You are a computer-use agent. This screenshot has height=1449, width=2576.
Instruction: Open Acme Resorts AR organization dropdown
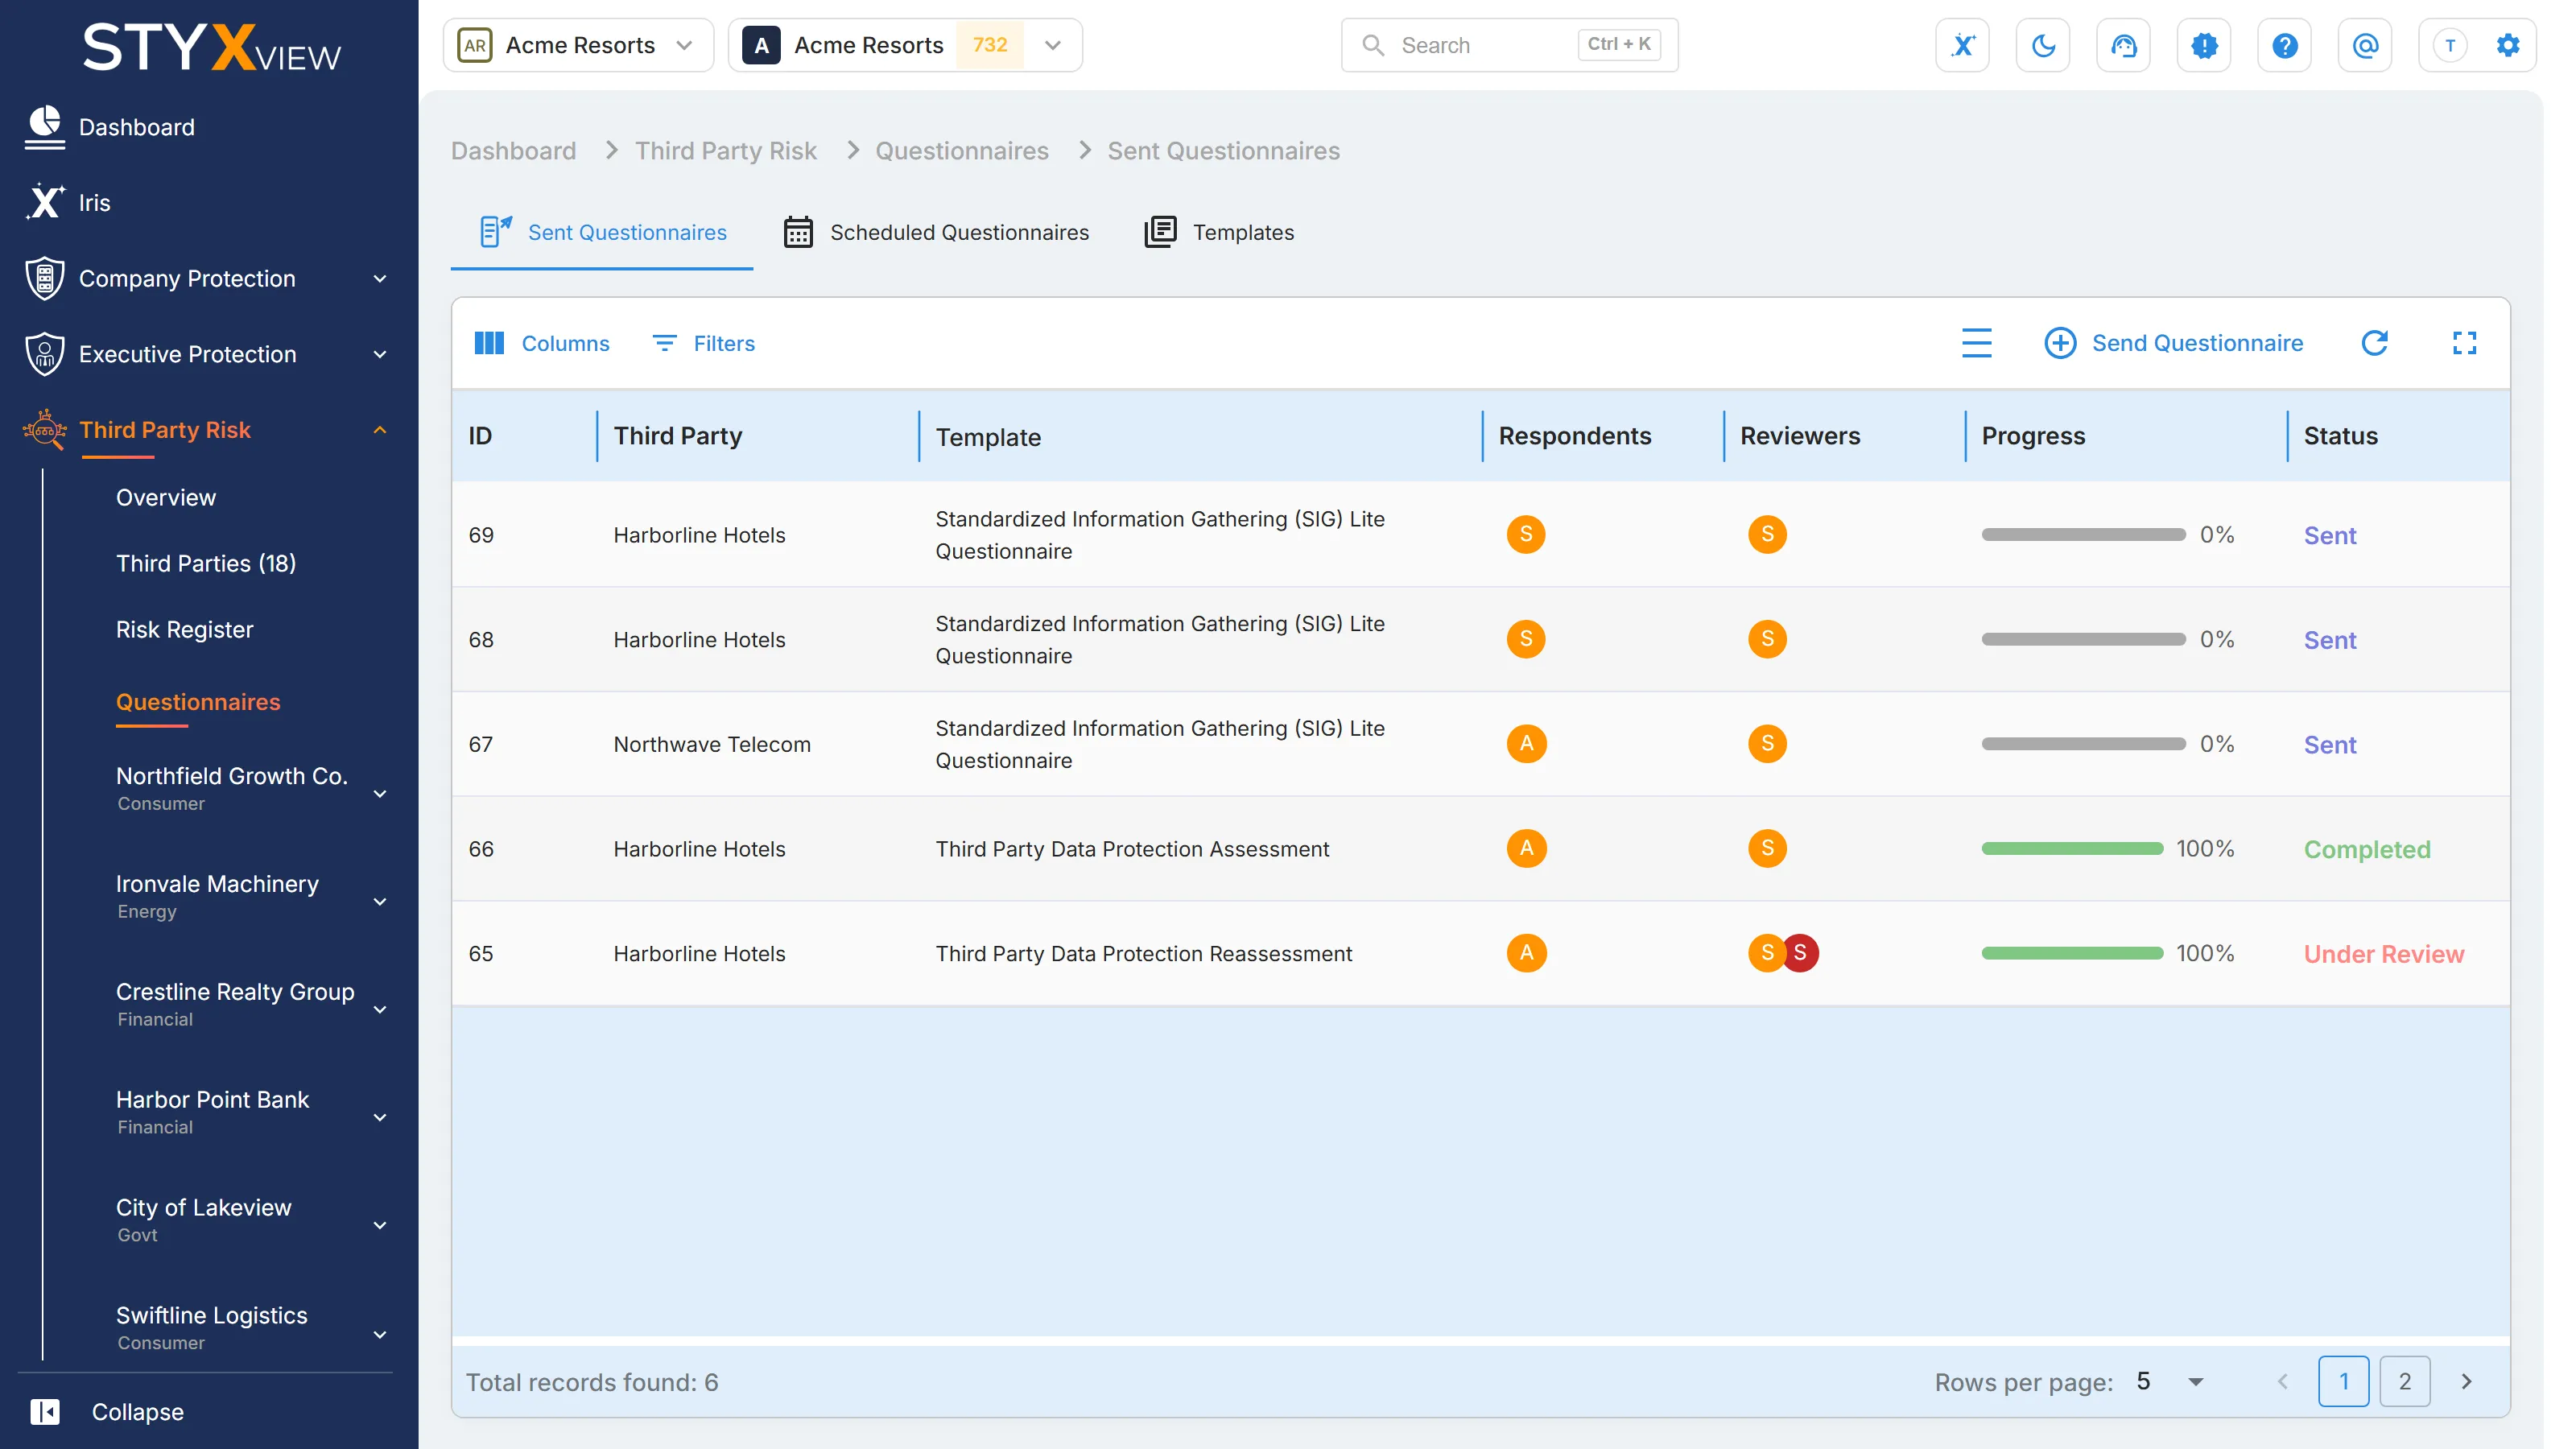578,45
